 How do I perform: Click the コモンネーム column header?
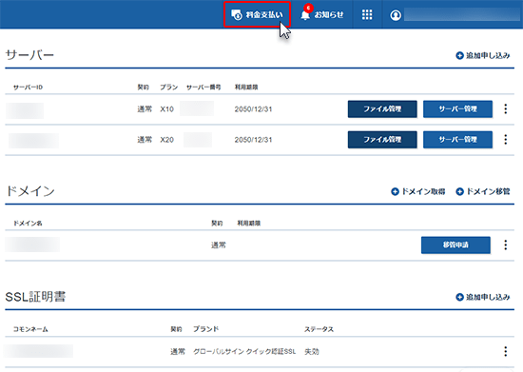(30, 329)
